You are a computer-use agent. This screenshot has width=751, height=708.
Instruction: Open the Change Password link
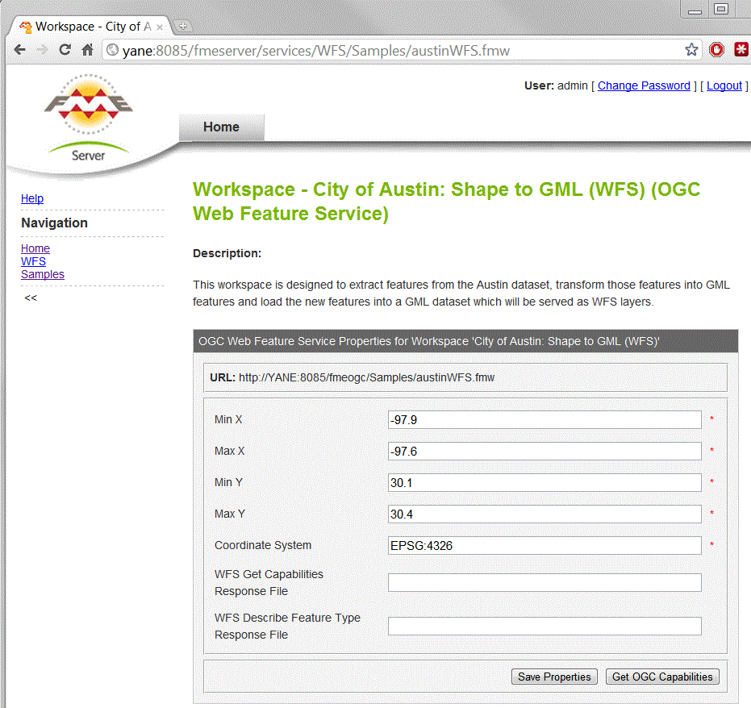[644, 85]
